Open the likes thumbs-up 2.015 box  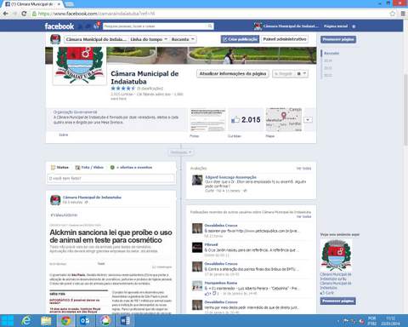point(246,119)
